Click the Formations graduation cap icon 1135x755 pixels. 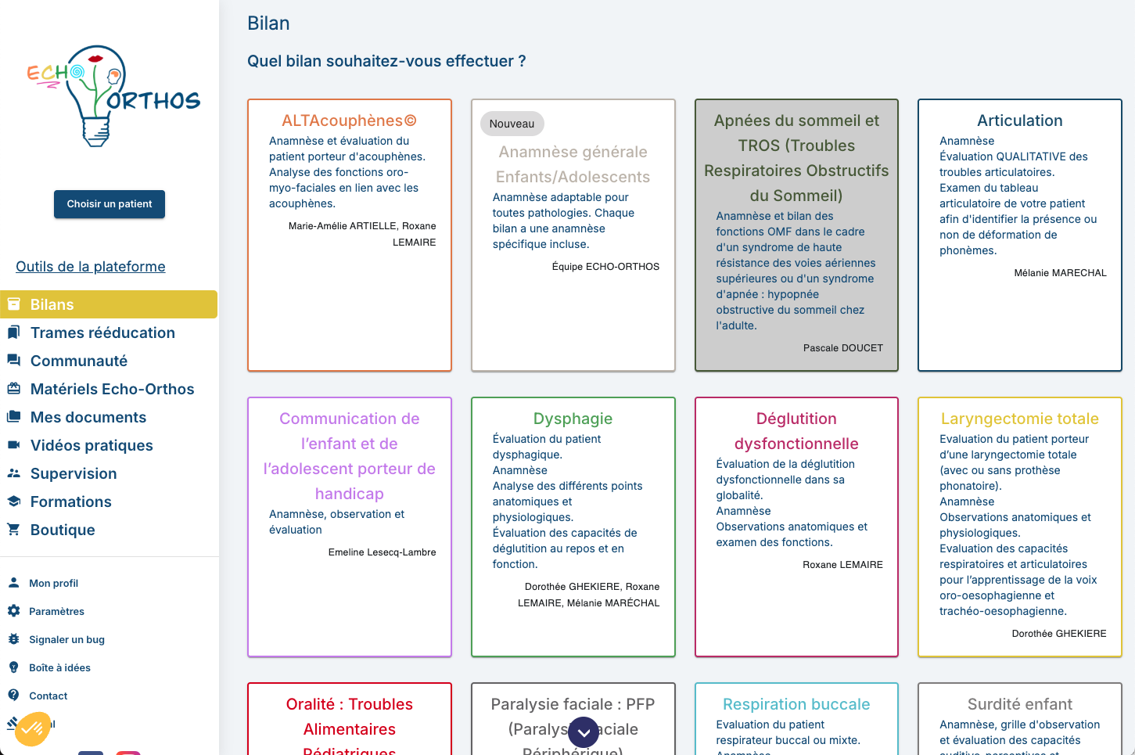14,502
